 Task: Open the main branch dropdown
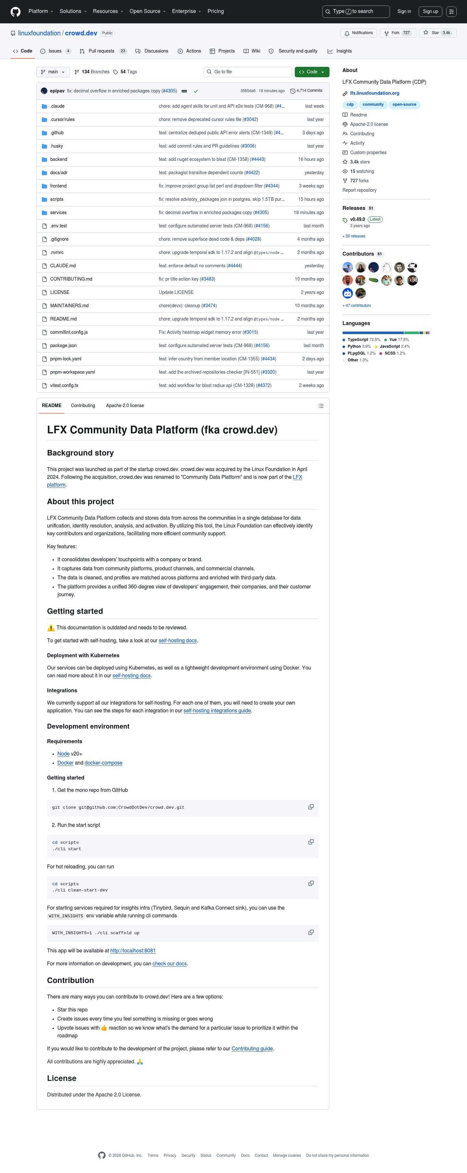click(53, 72)
